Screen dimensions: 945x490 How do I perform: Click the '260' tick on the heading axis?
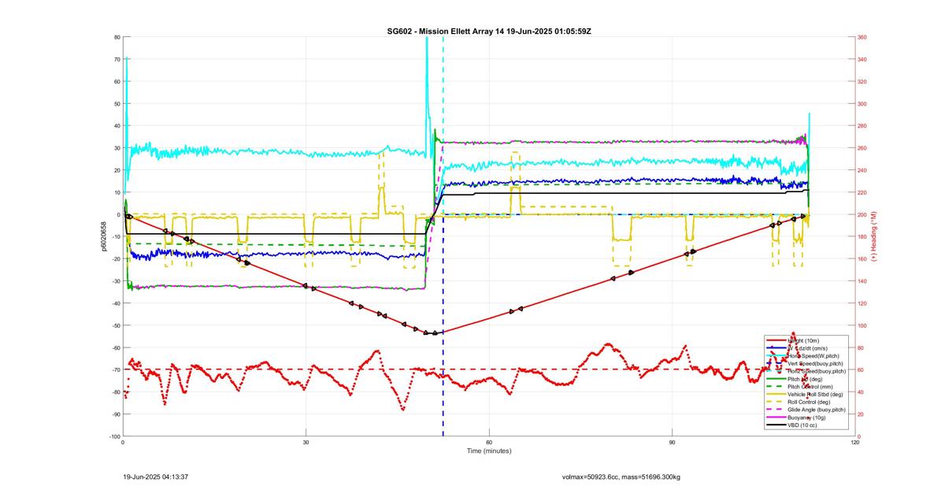point(862,148)
